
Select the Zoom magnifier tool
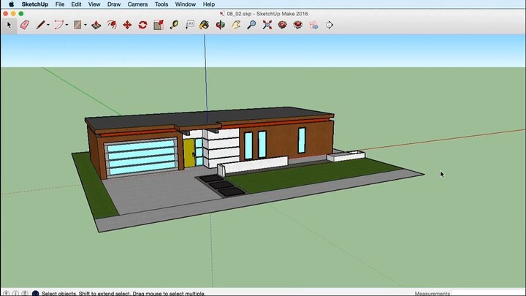(x=251, y=25)
